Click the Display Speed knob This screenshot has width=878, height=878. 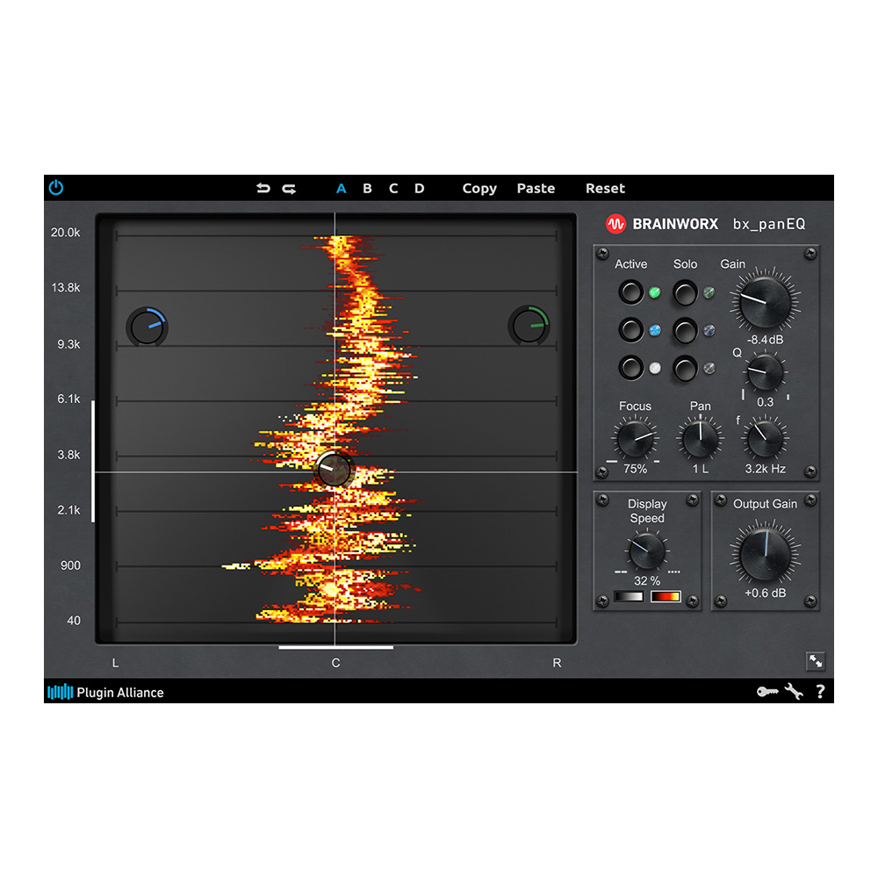click(x=647, y=551)
